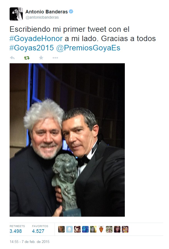
Task: Retweet using the green arrows icon
Action: coord(27,58)
